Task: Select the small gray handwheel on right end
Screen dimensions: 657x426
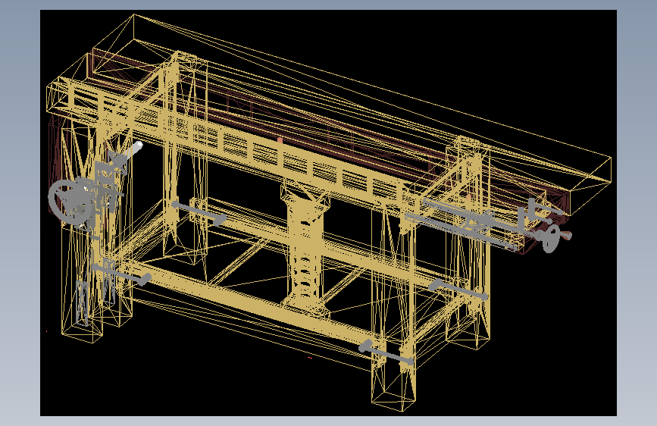Action: click(x=551, y=239)
